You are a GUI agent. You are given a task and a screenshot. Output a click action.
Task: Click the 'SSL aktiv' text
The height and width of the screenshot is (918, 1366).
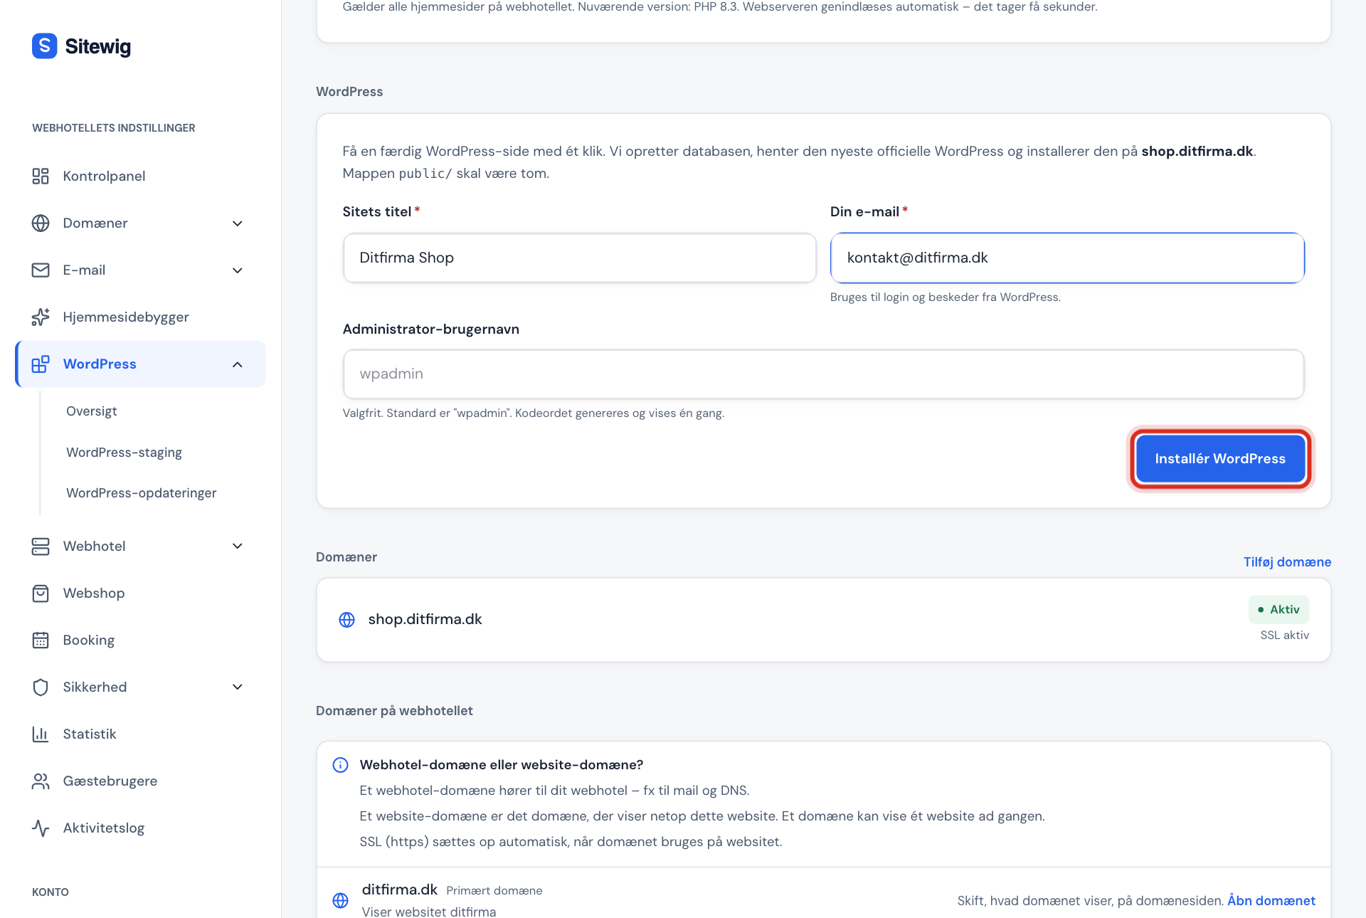click(1284, 635)
